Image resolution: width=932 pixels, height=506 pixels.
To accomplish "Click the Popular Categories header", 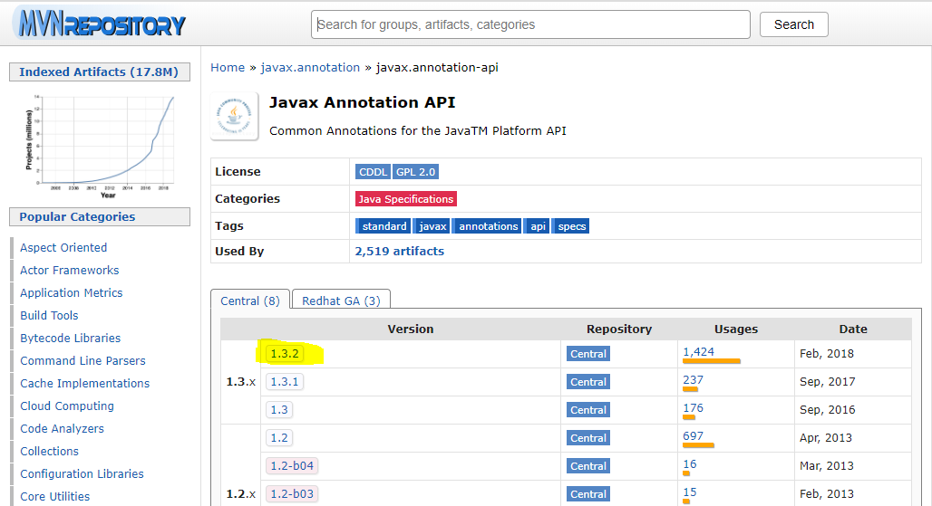I will point(99,217).
